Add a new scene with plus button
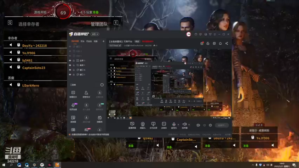Image resolution: width=299 pixels, height=168 pixels. point(104,41)
